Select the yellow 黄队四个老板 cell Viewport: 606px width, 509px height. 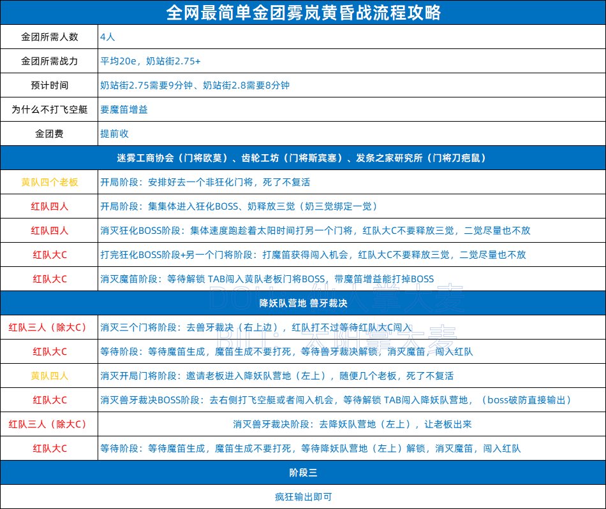click(49, 182)
